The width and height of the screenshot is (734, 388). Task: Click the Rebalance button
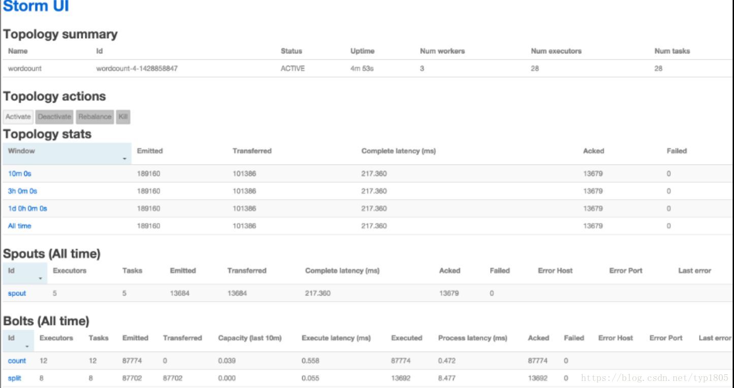[94, 117]
